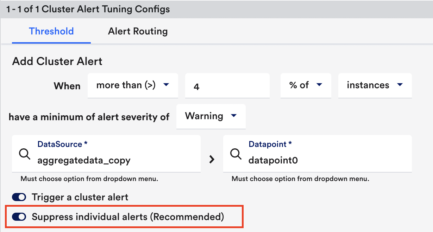Click the helper text below the Datapoint field
The image size is (433, 232).
click(300, 179)
